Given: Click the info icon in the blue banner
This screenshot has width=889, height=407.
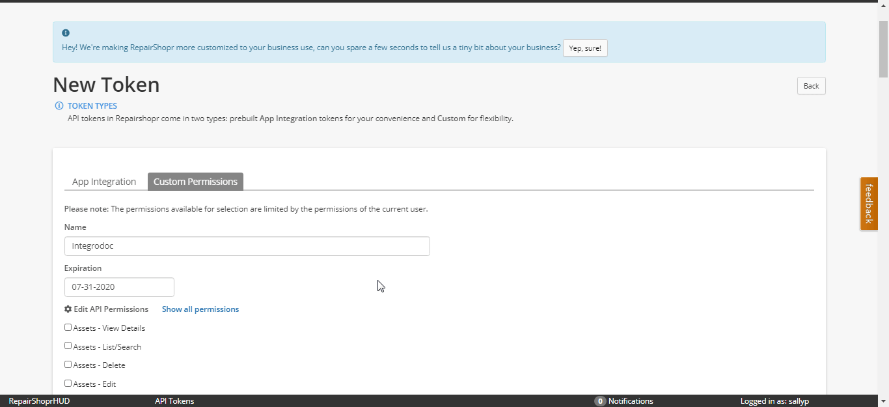Looking at the screenshot, I should (66, 33).
